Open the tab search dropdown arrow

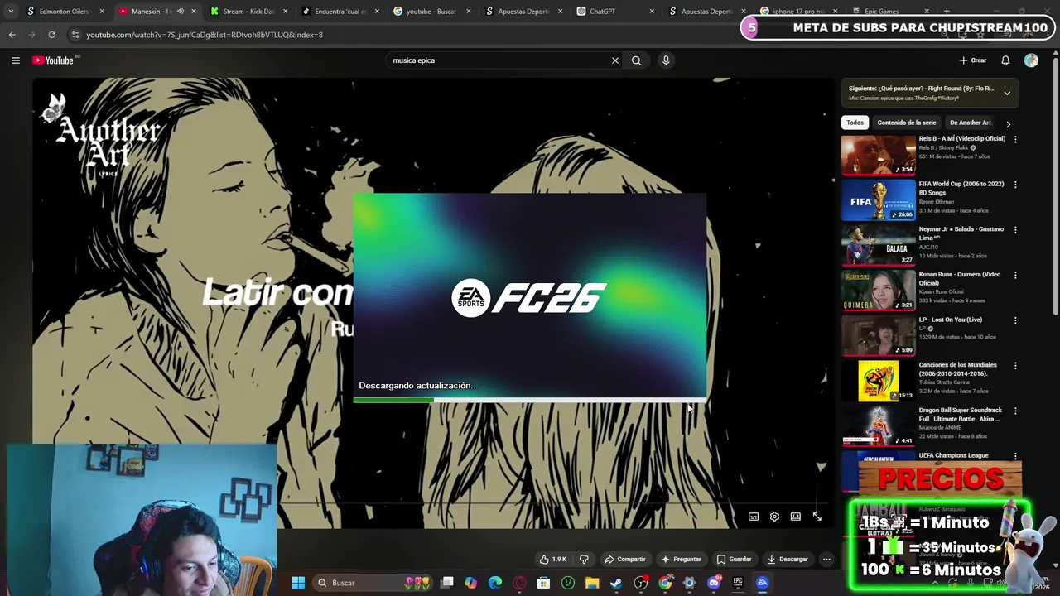point(10,12)
